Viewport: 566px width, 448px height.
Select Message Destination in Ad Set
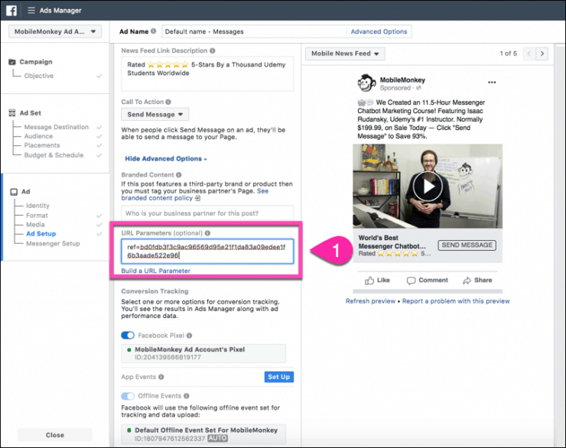click(x=57, y=127)
